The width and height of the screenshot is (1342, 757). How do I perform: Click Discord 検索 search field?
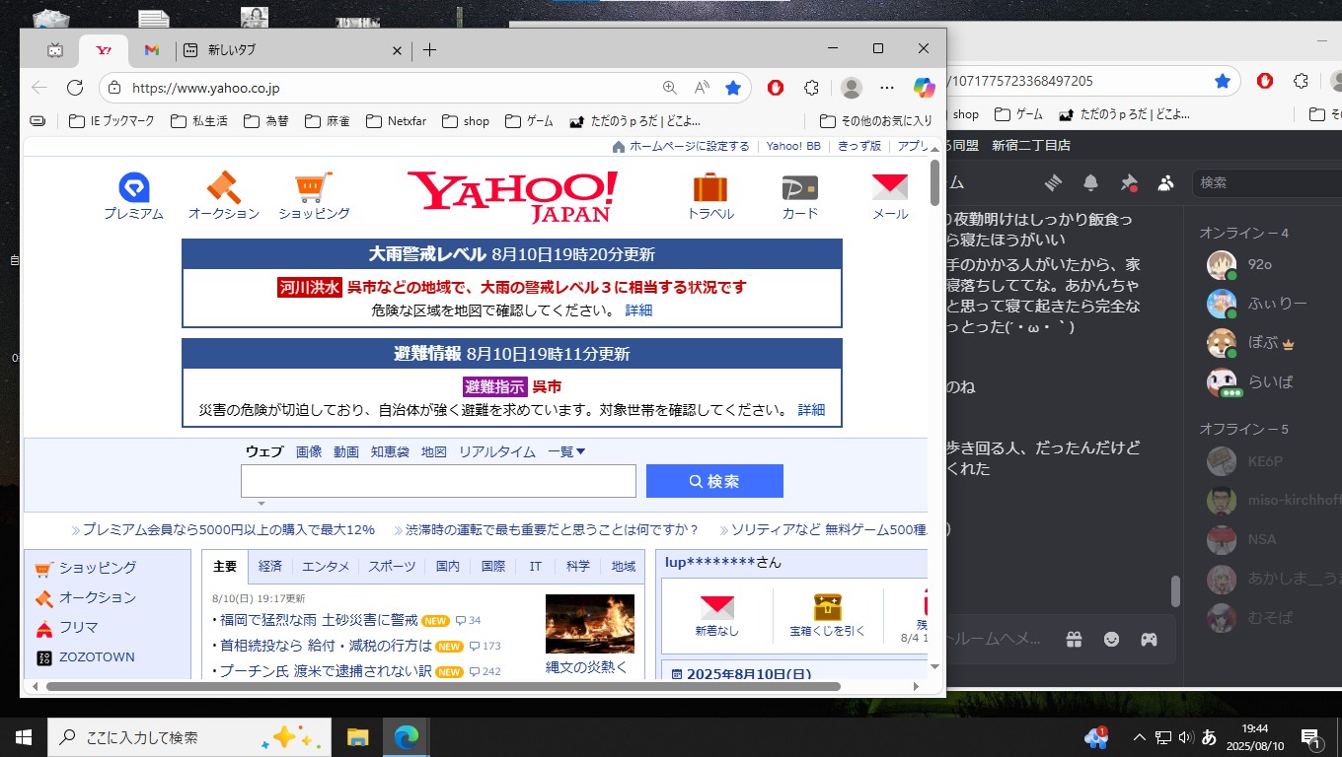click(x=1267, y=182)
